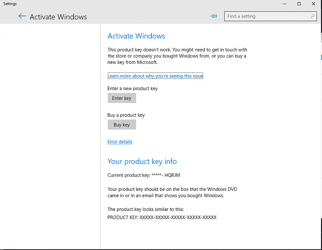Open Learn more about why you're seeing this issue
Image resolution: width=322 pixels, height=250 pixels.
[x=155, y=76]
